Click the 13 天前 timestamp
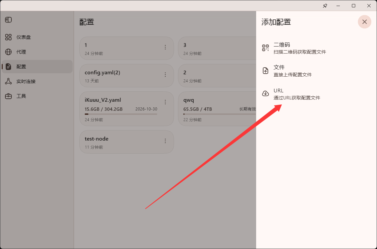377x249 pixels. click(x=92, y=81)
